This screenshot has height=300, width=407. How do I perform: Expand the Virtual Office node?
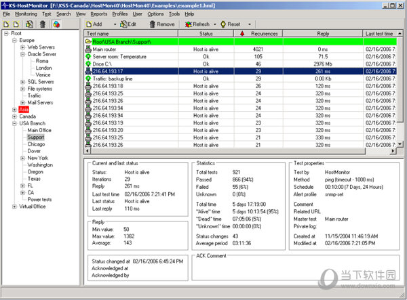coord(14,207)
